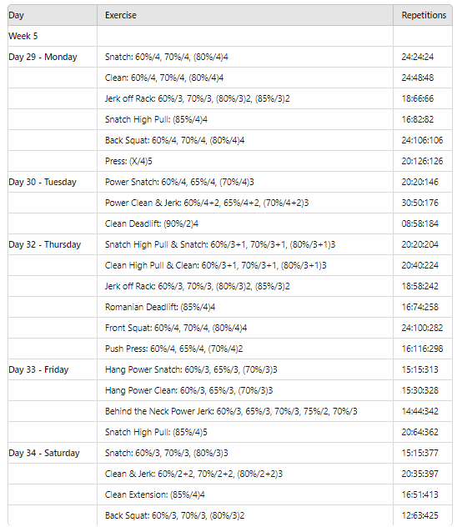The width and height of the screenshot is (457, 527).
Task: Select the Press: (X/4)5 exercise cell
Action: [245, 161]
